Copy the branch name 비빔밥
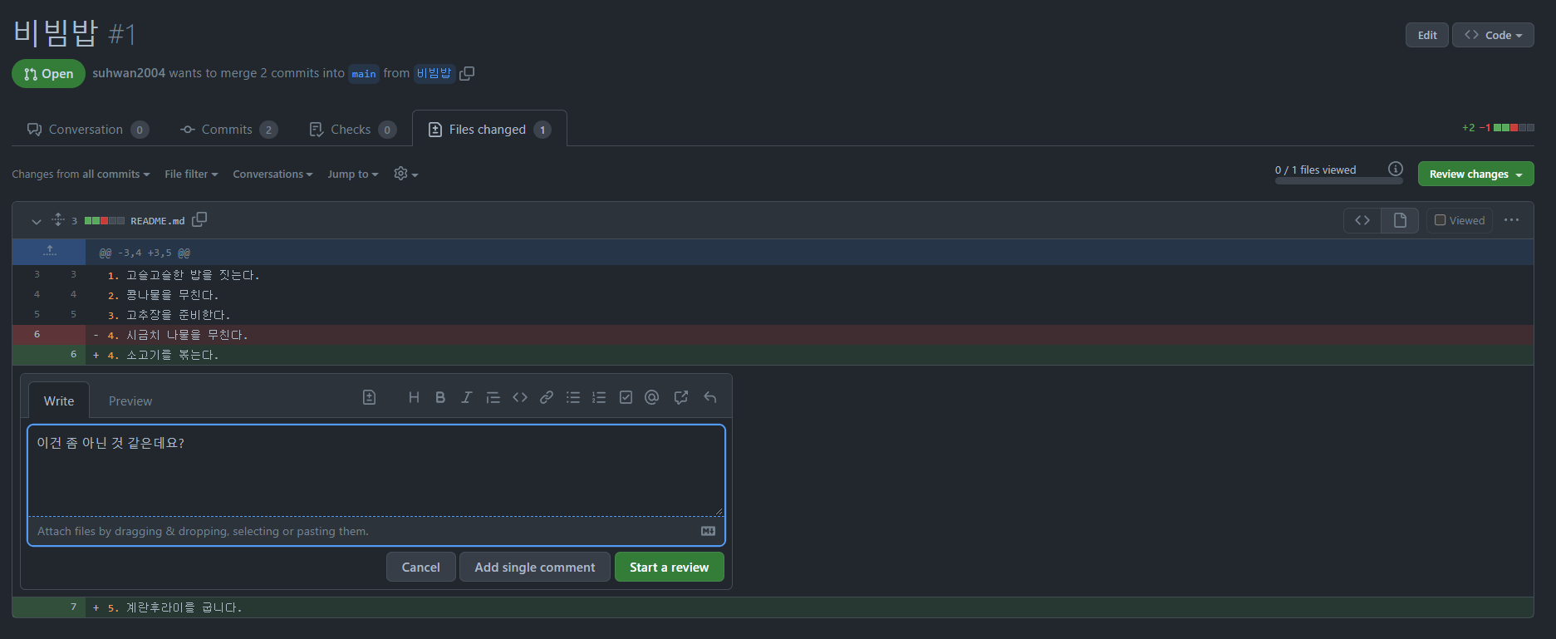 [467, 73]
